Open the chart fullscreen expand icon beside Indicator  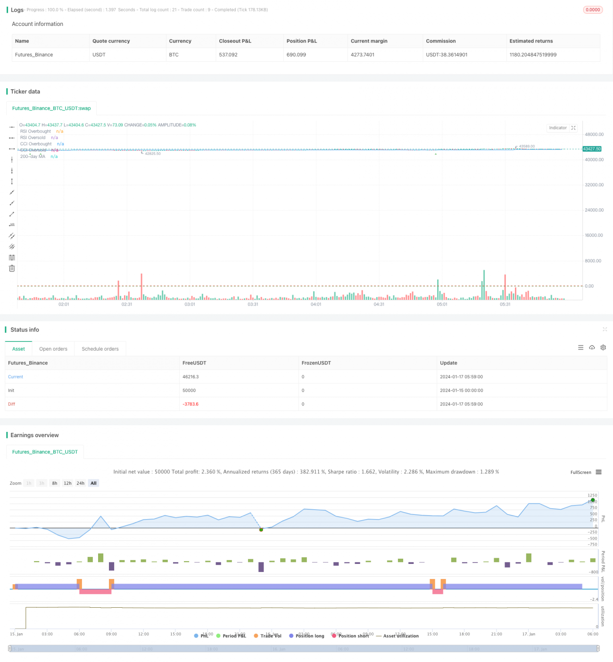click(573, 128)
